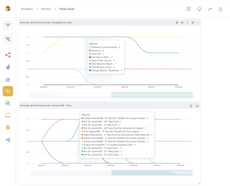Click the edit note icon in header
The width and height of the screenshot is (230, 186).
pos(189,9)
